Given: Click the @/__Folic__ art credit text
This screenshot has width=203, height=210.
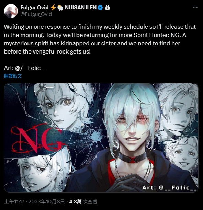Looking at the screenshot, I should 30,68.
